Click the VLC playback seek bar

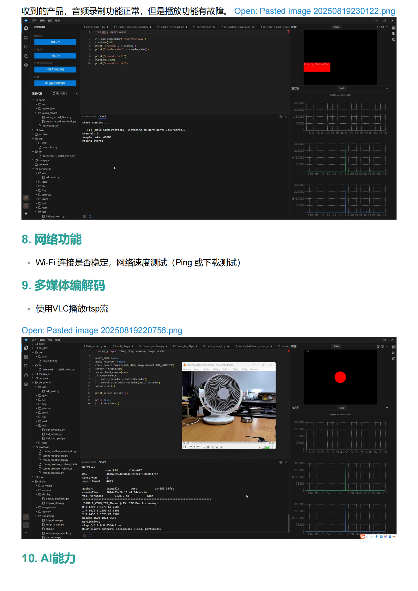pyautogui.click(x=230, y=443)
